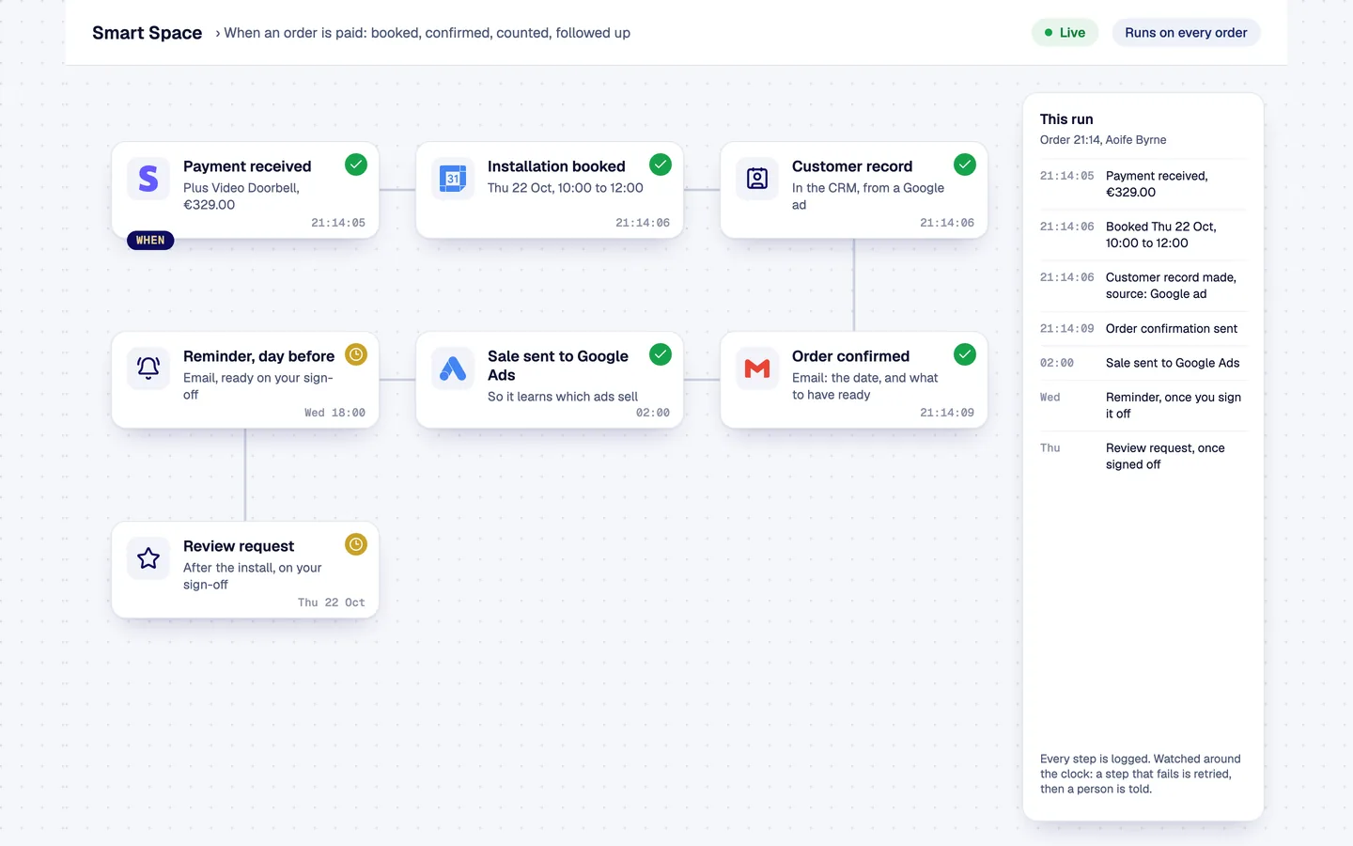Image resolution: width=1353 pixels, height=846 pixels.
Task: Select the Sale sent to Google Ads title
Action: coord(558,366)
